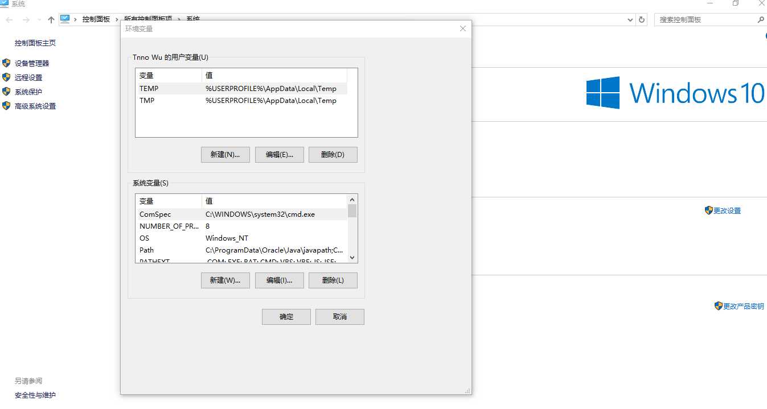Click TMP value %USERPROFILE%\AppData\Local\Temp
The width and height of the screenshot is (767, 409).
(x=271, y=100)
